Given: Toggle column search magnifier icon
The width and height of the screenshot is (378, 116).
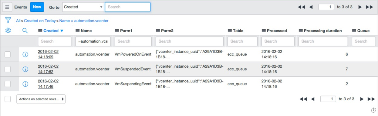Looking at the screenshot, I should (x=25, y=30).
